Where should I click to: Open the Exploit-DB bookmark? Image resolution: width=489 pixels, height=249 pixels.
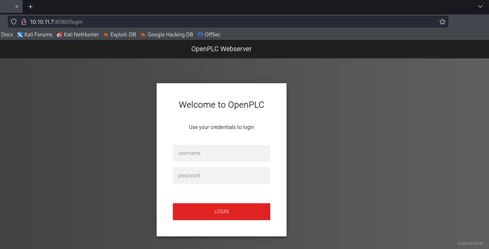(x=120, y=35)
